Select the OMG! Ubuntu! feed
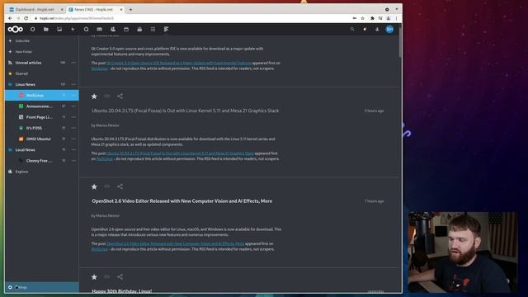Image resolution: width=528 pixels, height=297 pixels. point(39,139)
